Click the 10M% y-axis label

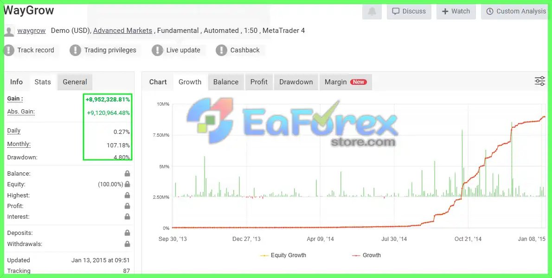163,104
